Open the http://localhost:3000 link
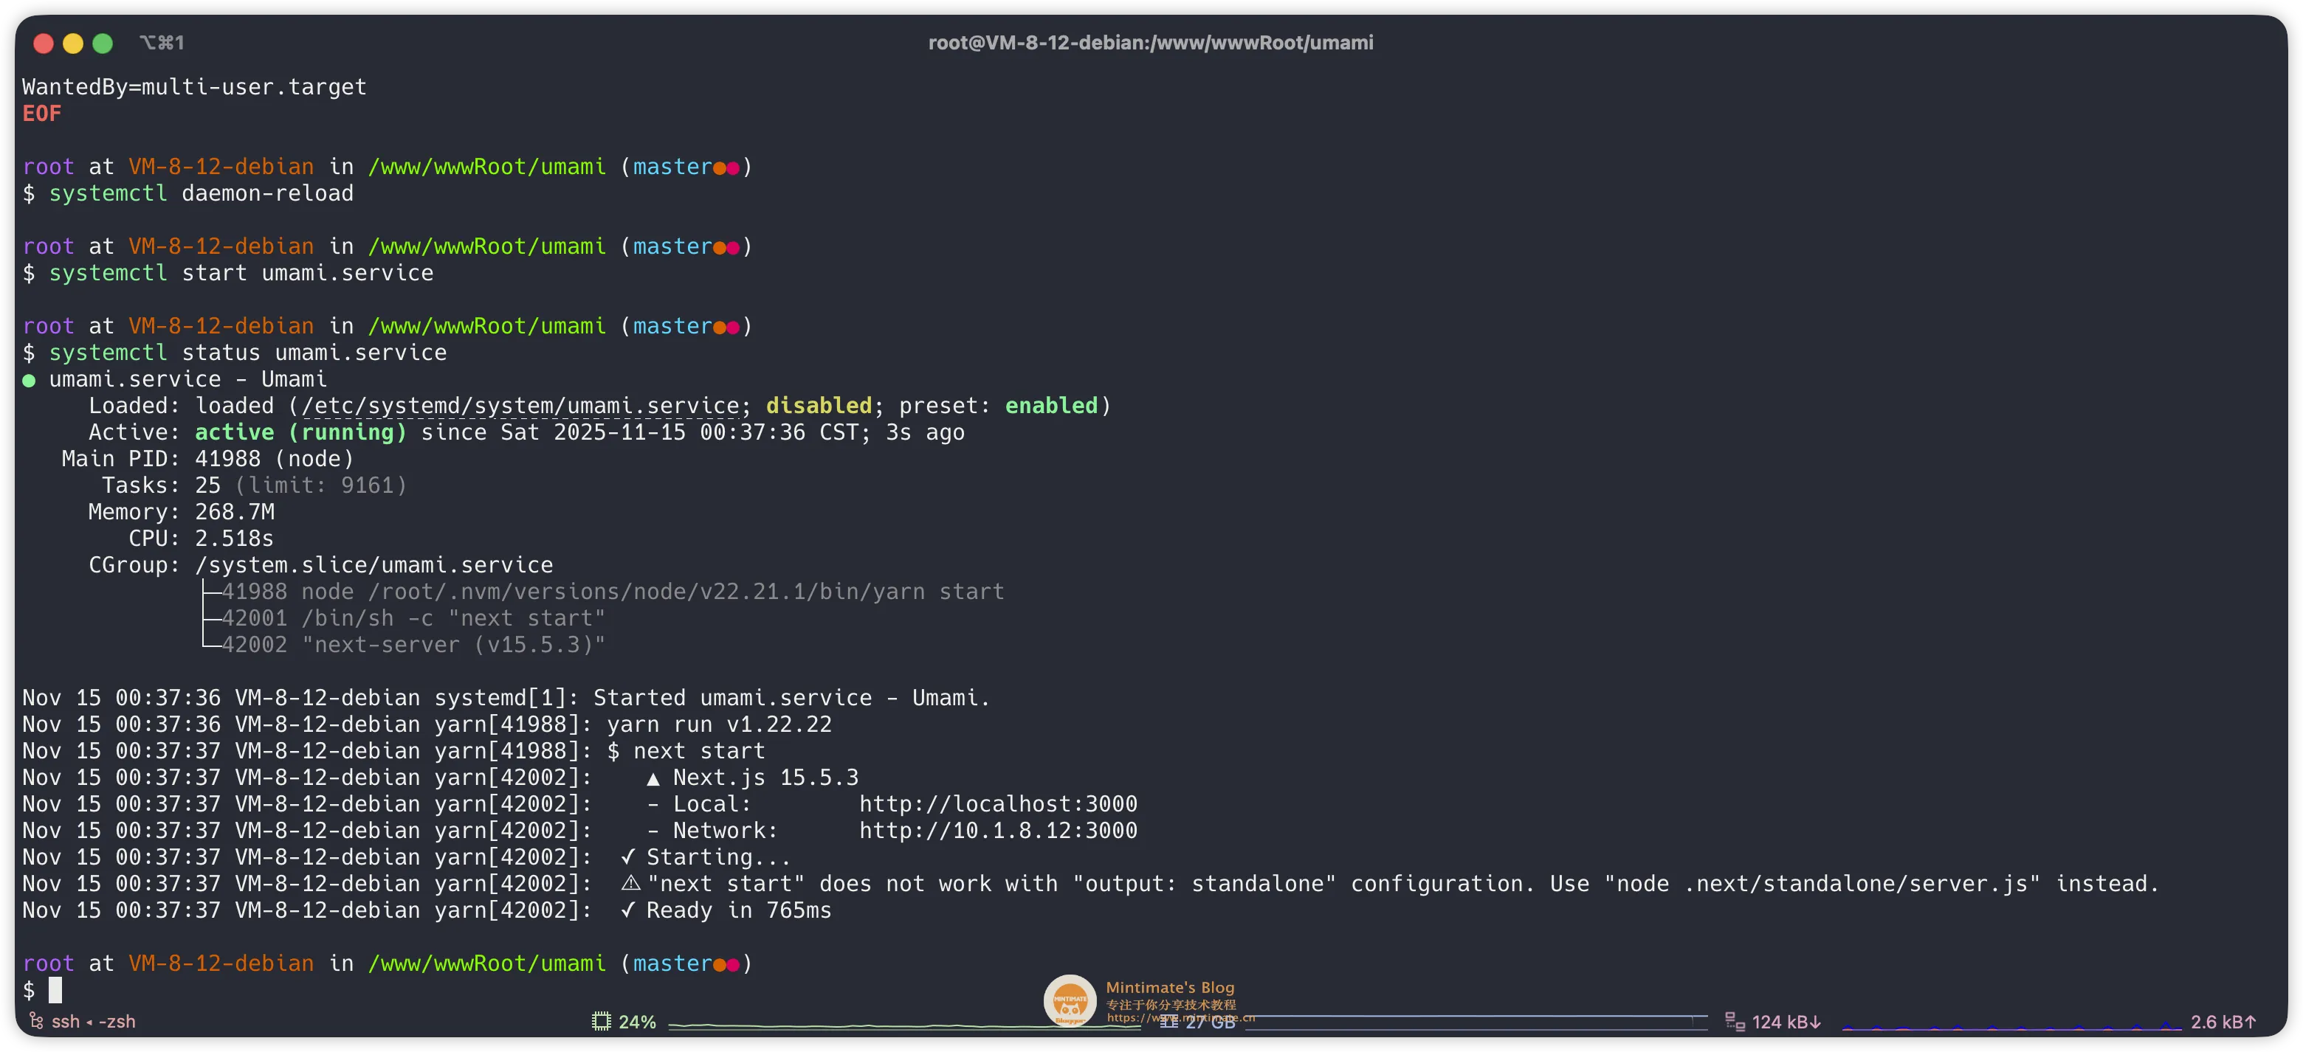 click(998, 803)
